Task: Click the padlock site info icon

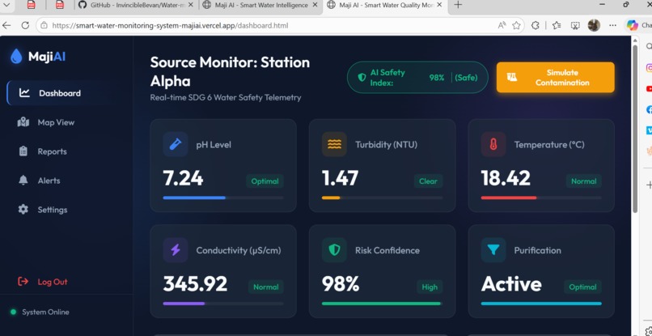Action: (x=44, y=25)
